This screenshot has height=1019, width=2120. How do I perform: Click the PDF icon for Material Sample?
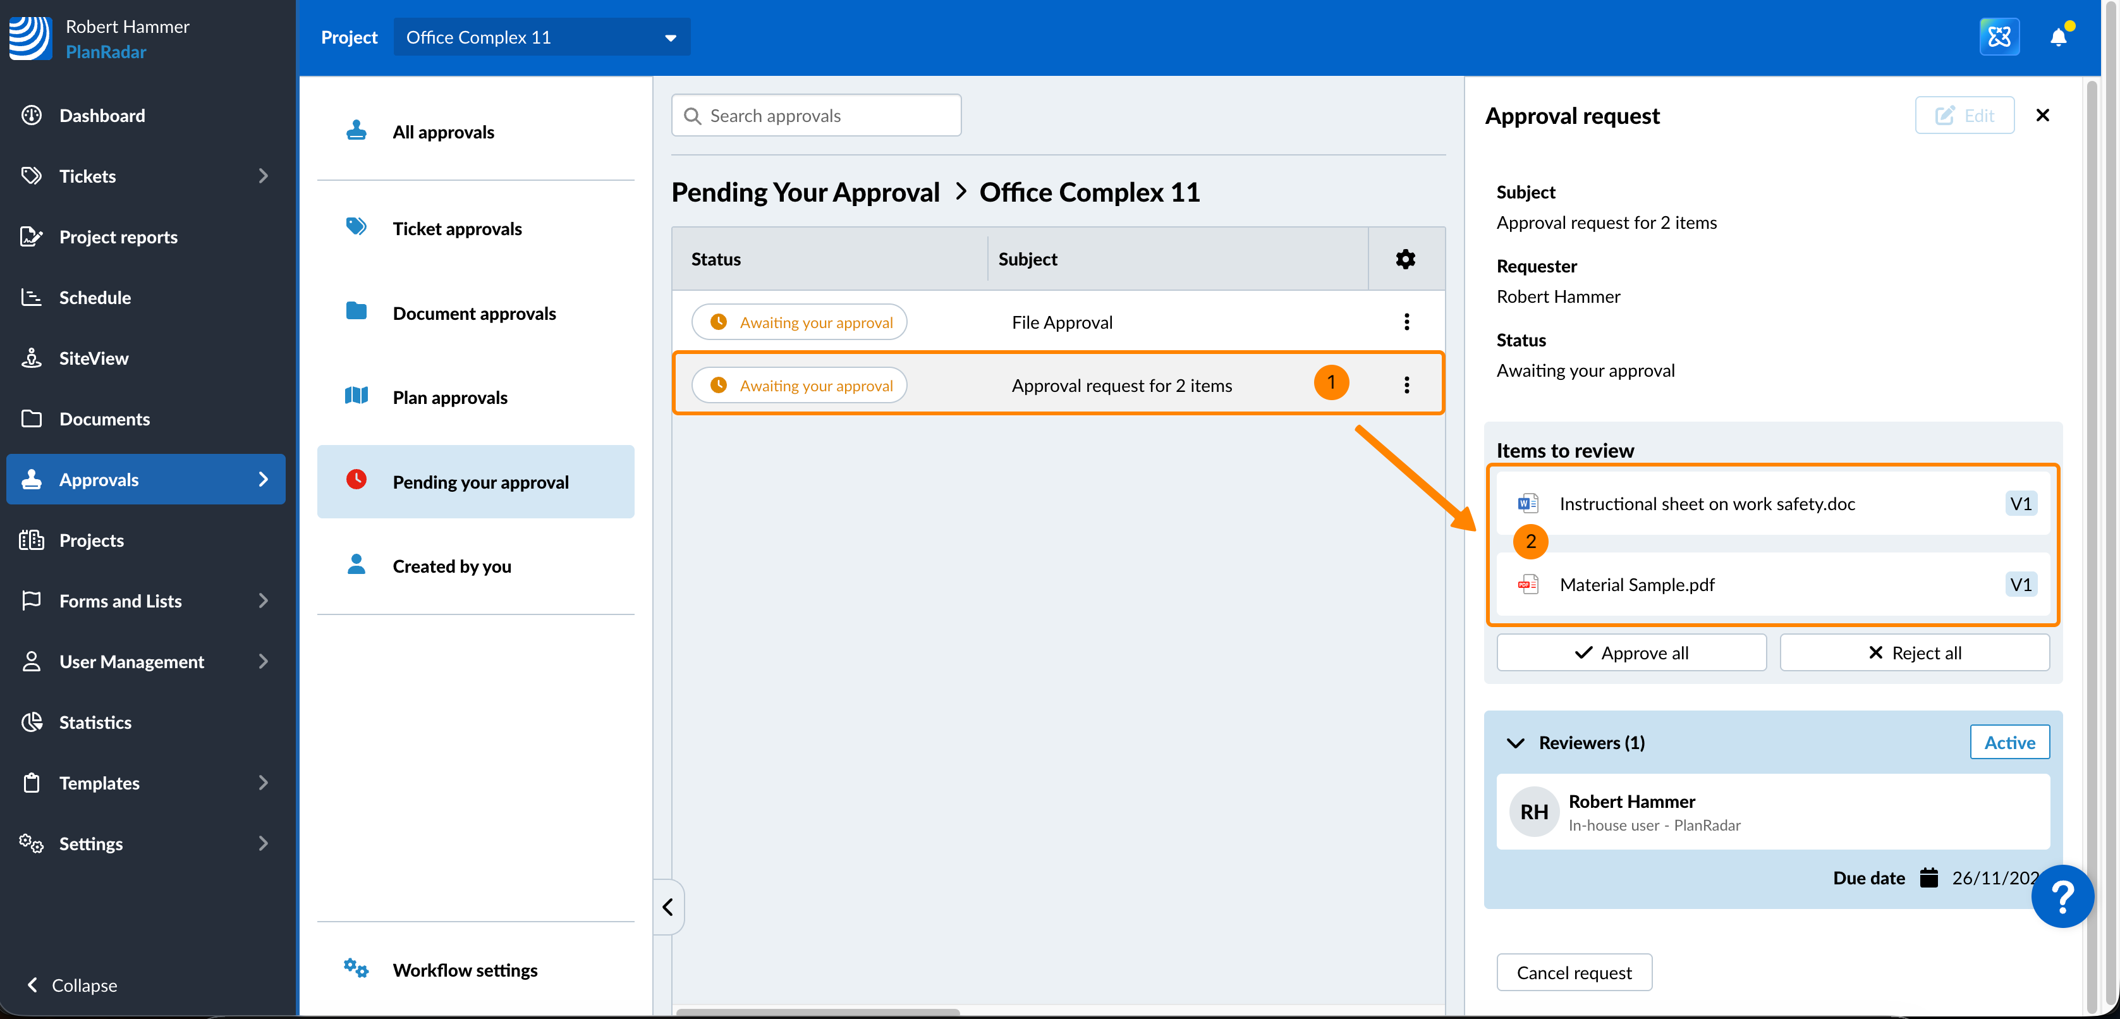tap(1528, 584)
